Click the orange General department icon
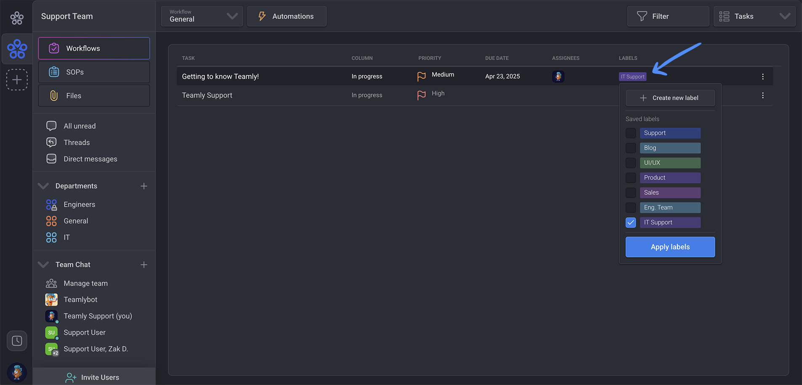802x385 pixels. coord(51,221)
